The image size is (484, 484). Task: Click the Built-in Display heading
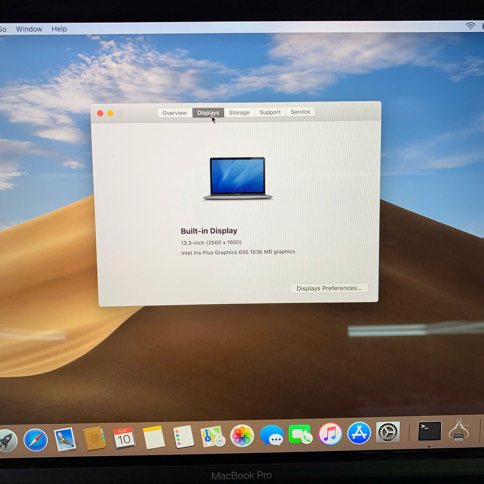coord(209,231)
